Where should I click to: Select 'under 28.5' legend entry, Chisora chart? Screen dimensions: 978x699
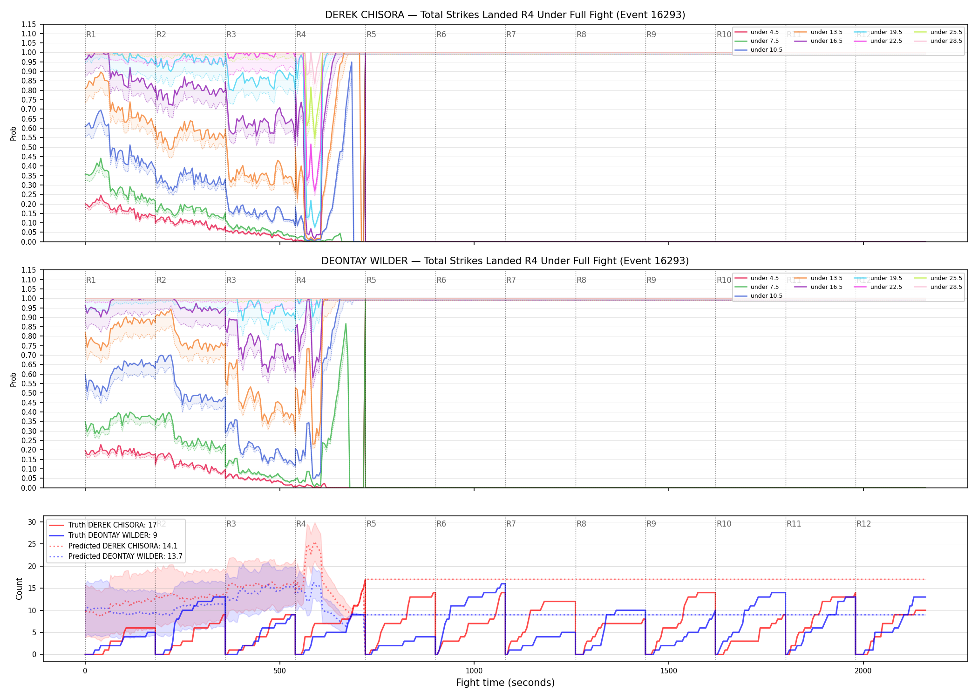pyautogui.click(x=938, y=41)
